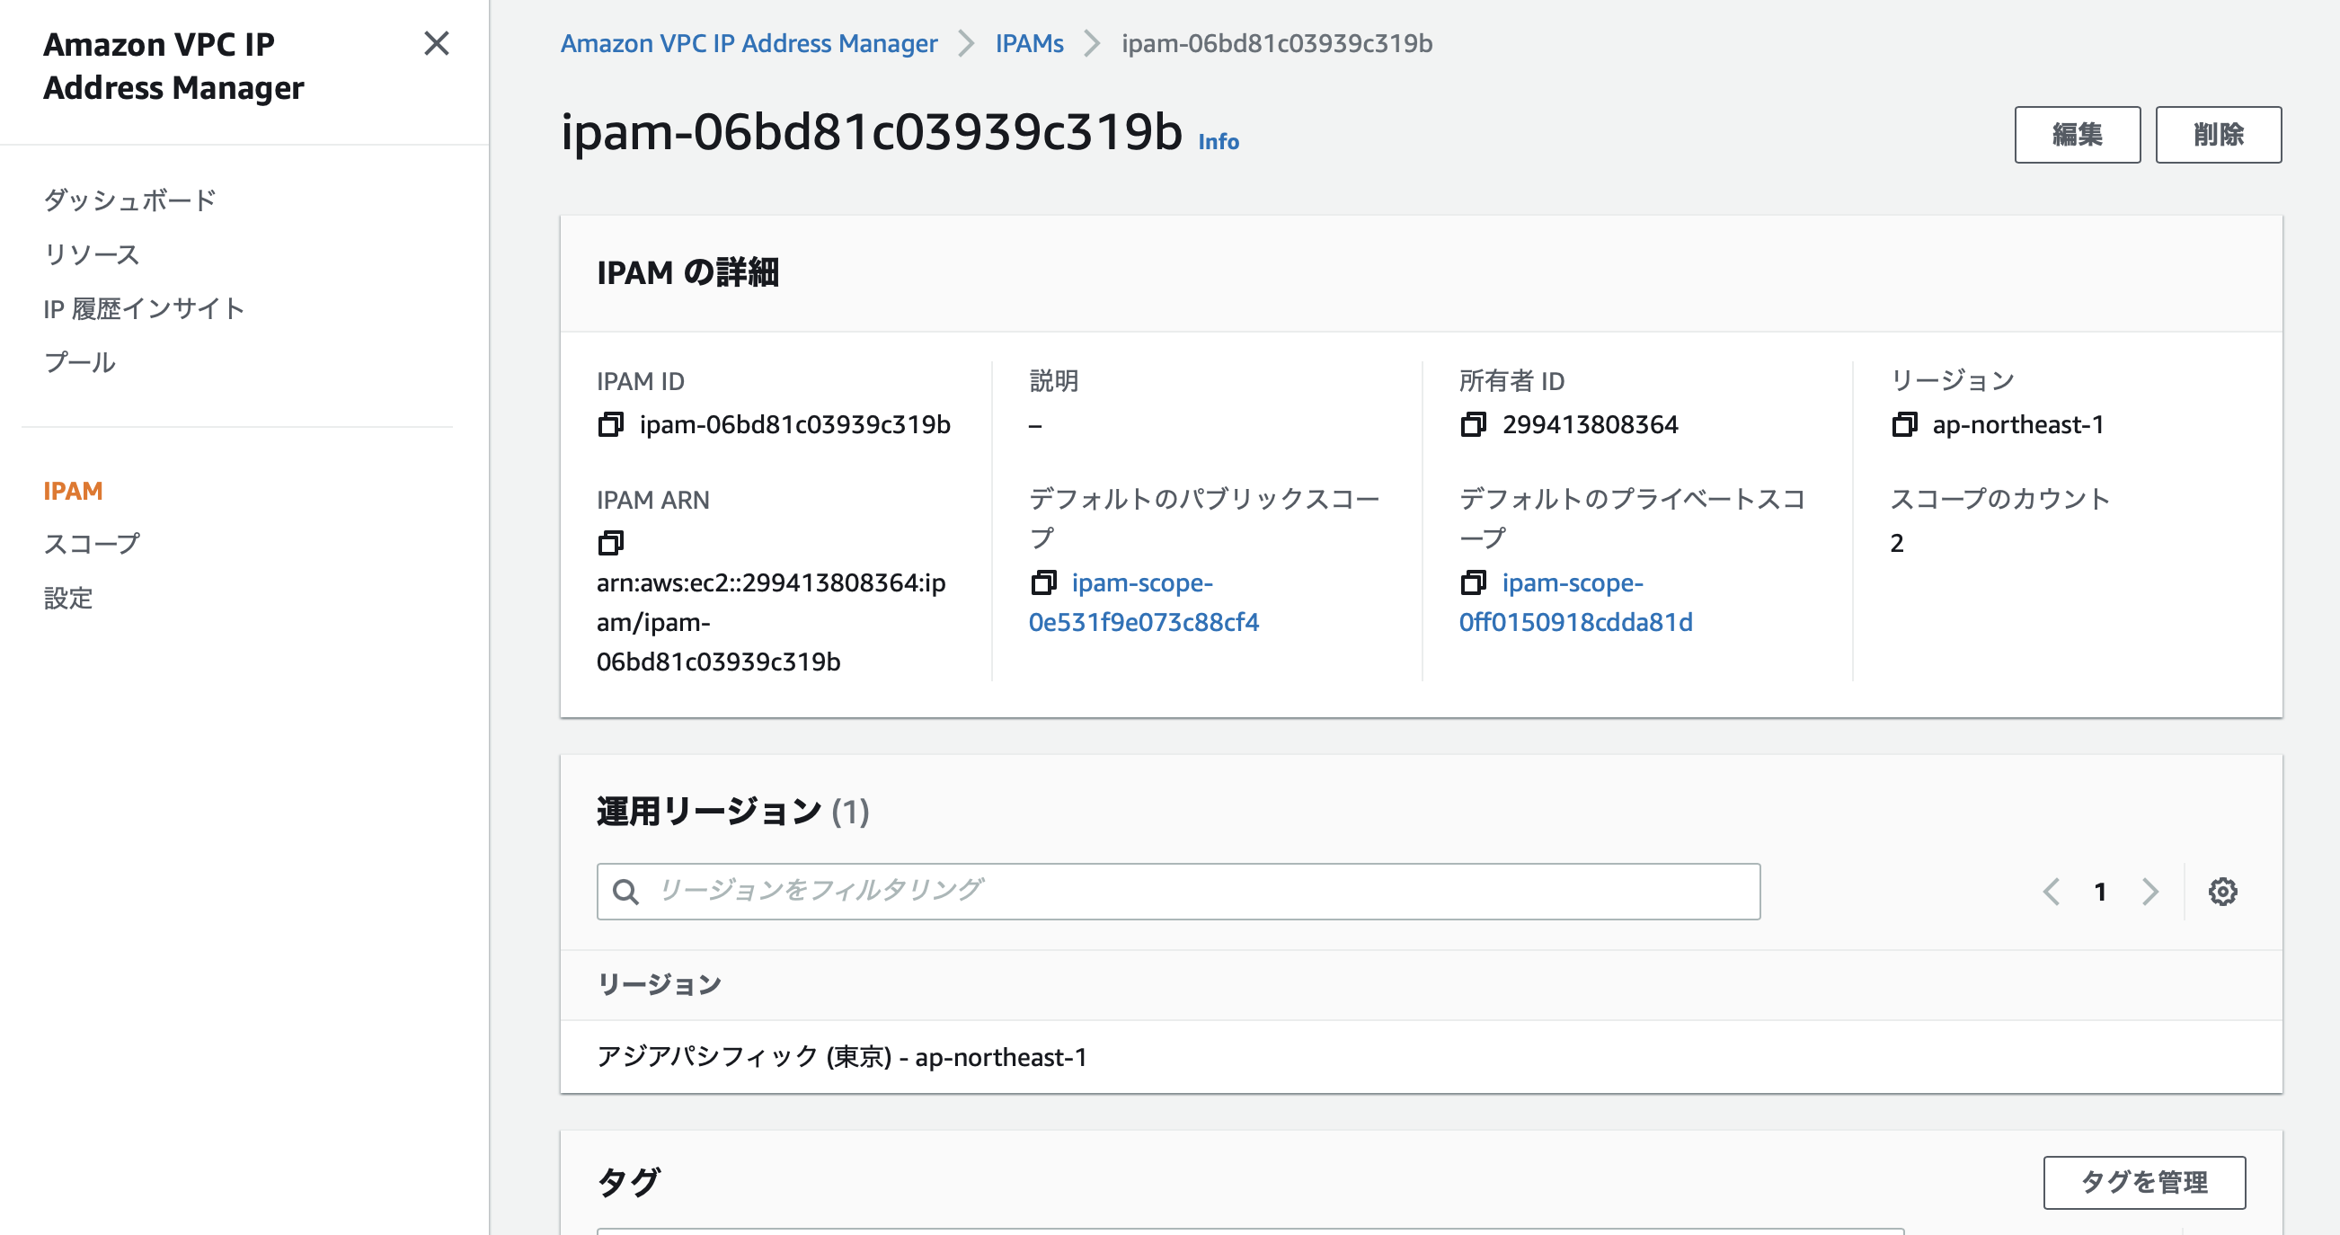2340x1235 pixels.
Task: Open プール in the sidebar
Action: [x=79, y=361]
